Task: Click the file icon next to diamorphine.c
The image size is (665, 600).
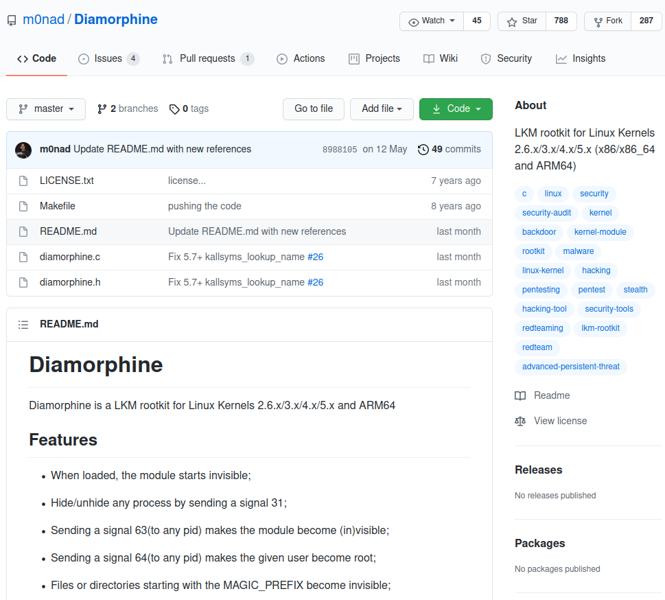Action: coord(23,257)
